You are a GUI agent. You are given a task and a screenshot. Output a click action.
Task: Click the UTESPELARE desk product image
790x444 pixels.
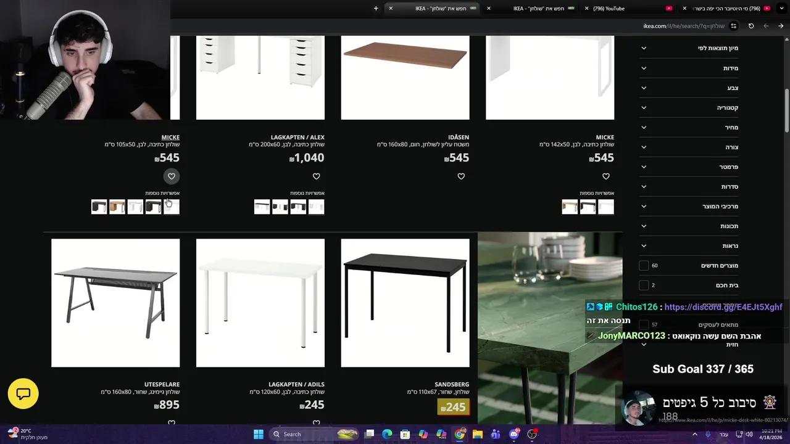click(115, 303)
